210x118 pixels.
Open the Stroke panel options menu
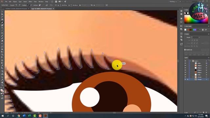pyautogui.click(x=209, y=34)
